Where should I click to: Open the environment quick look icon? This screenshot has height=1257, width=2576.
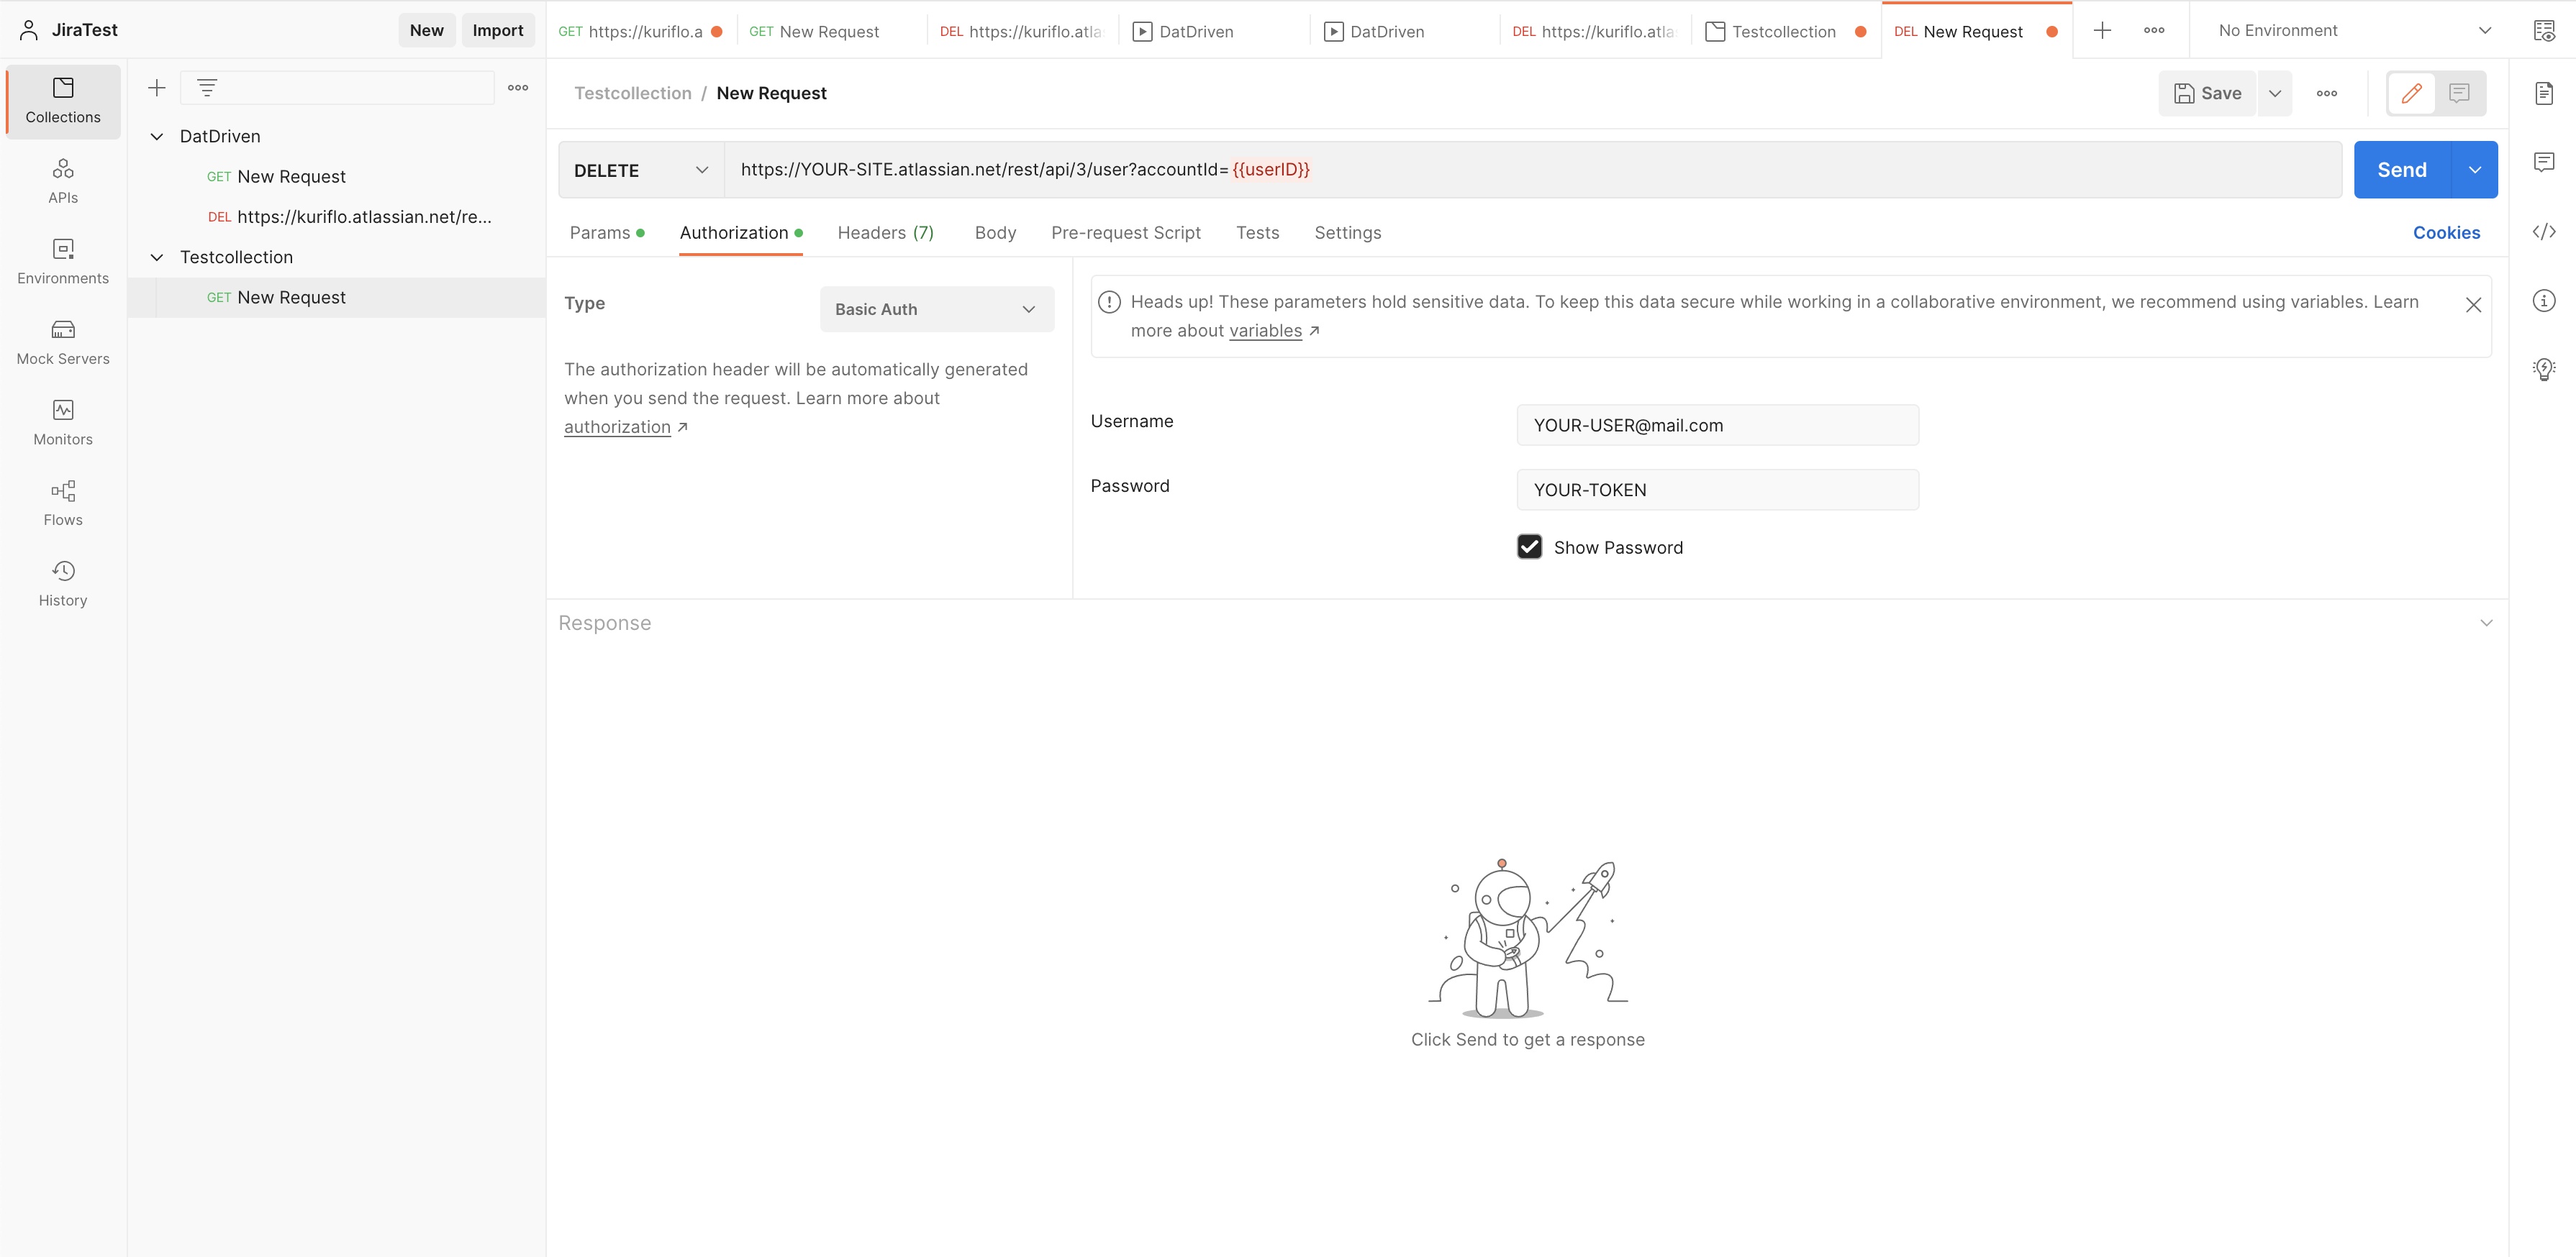pos(2544,30)
